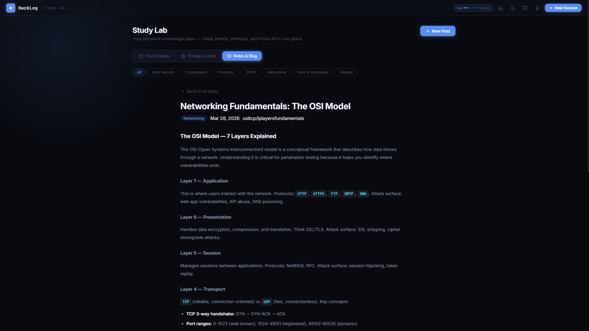Toggle dark mode moon icon
Viewport: 589px width, 331px height.
[513, 8]
